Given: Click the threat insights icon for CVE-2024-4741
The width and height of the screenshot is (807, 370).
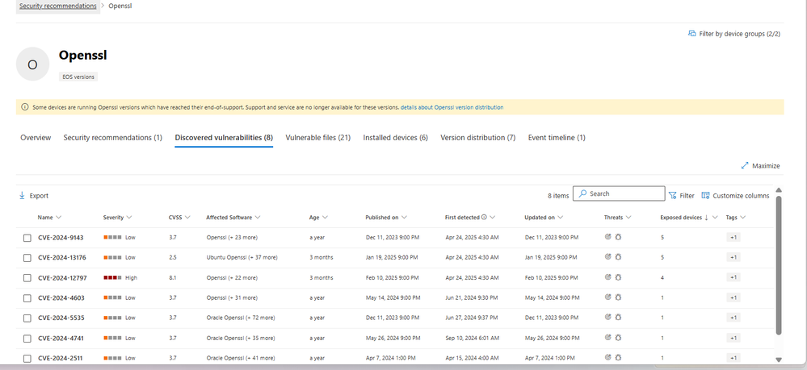Looking at the screenshot, I should coord(607,338).
